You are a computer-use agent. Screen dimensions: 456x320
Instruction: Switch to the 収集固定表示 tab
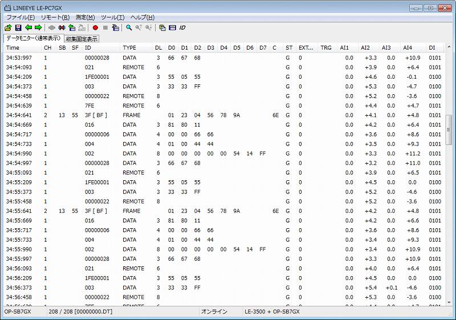pos(82,39)
